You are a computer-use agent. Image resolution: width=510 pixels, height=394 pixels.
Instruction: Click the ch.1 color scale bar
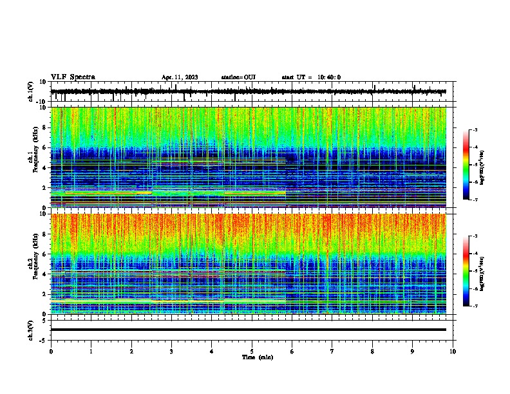466,165
